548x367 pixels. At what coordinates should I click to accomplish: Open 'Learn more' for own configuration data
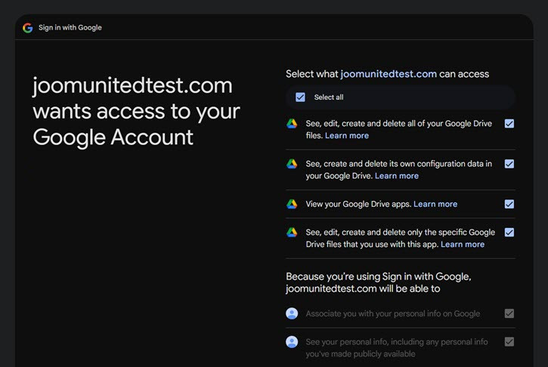click(x=397, y=176)
